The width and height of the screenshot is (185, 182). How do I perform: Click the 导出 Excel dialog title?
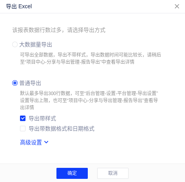19,6
